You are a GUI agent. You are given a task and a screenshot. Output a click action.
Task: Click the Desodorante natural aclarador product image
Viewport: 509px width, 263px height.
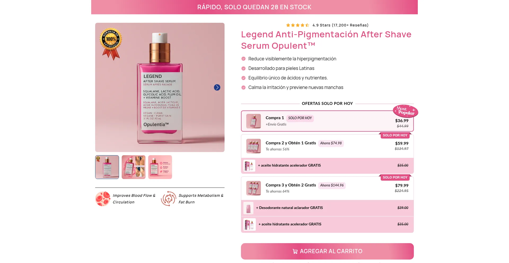point(248,208)
